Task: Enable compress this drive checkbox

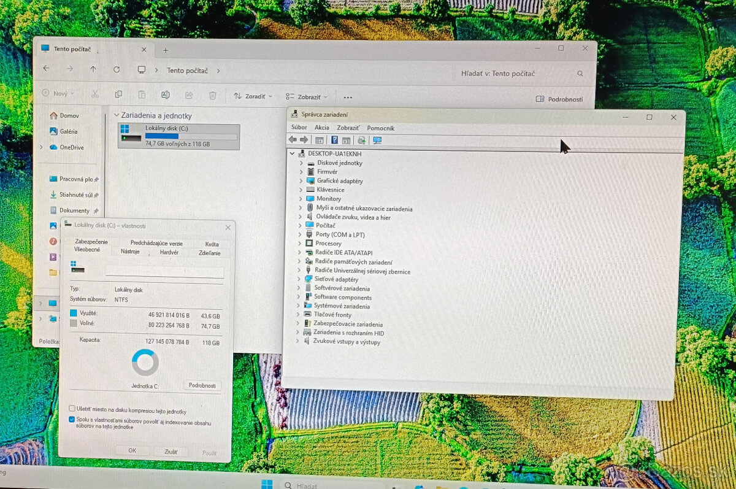Action: pos(72,408)
